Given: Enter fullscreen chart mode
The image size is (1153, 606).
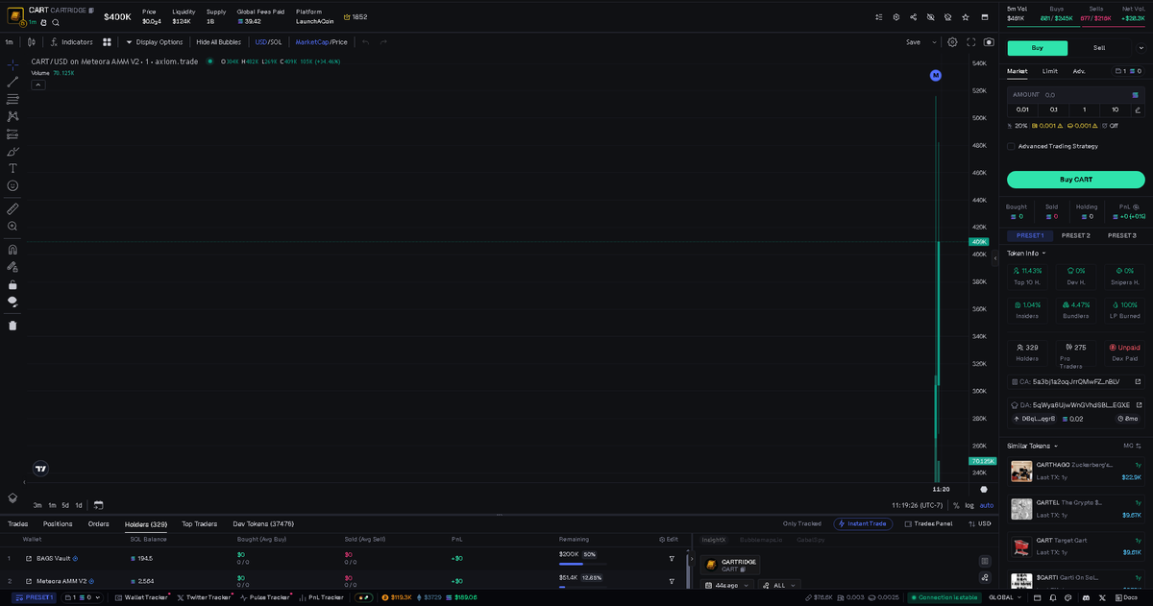Looking at the screenshot, I should (971, 42).
